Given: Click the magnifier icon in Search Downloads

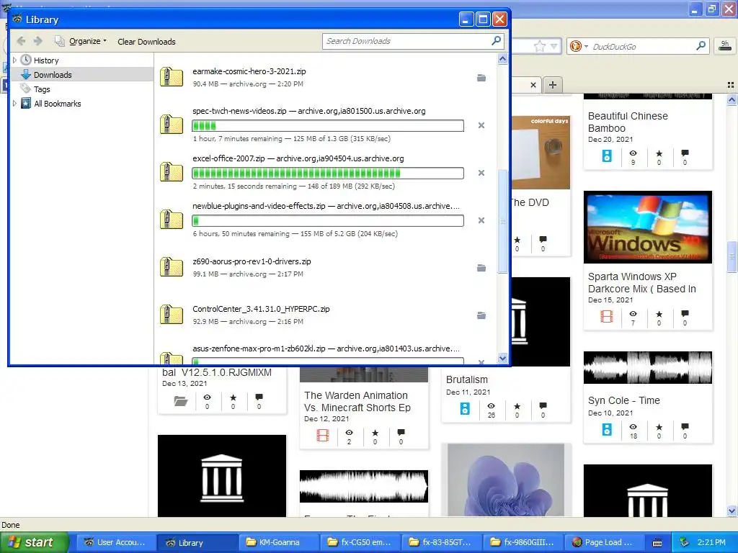Looking at the screenshot, I should pyautogui.click(x=496, y=41).
